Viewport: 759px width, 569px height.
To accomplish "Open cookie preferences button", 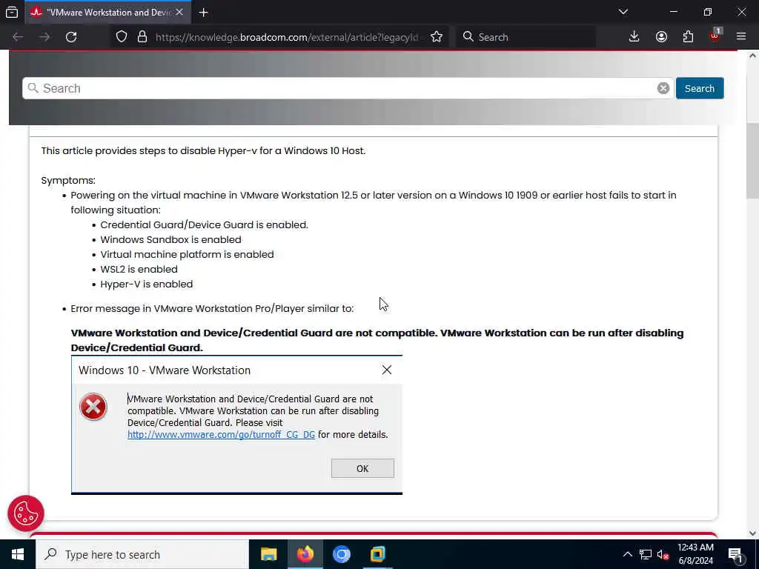I will pos(26,513).
